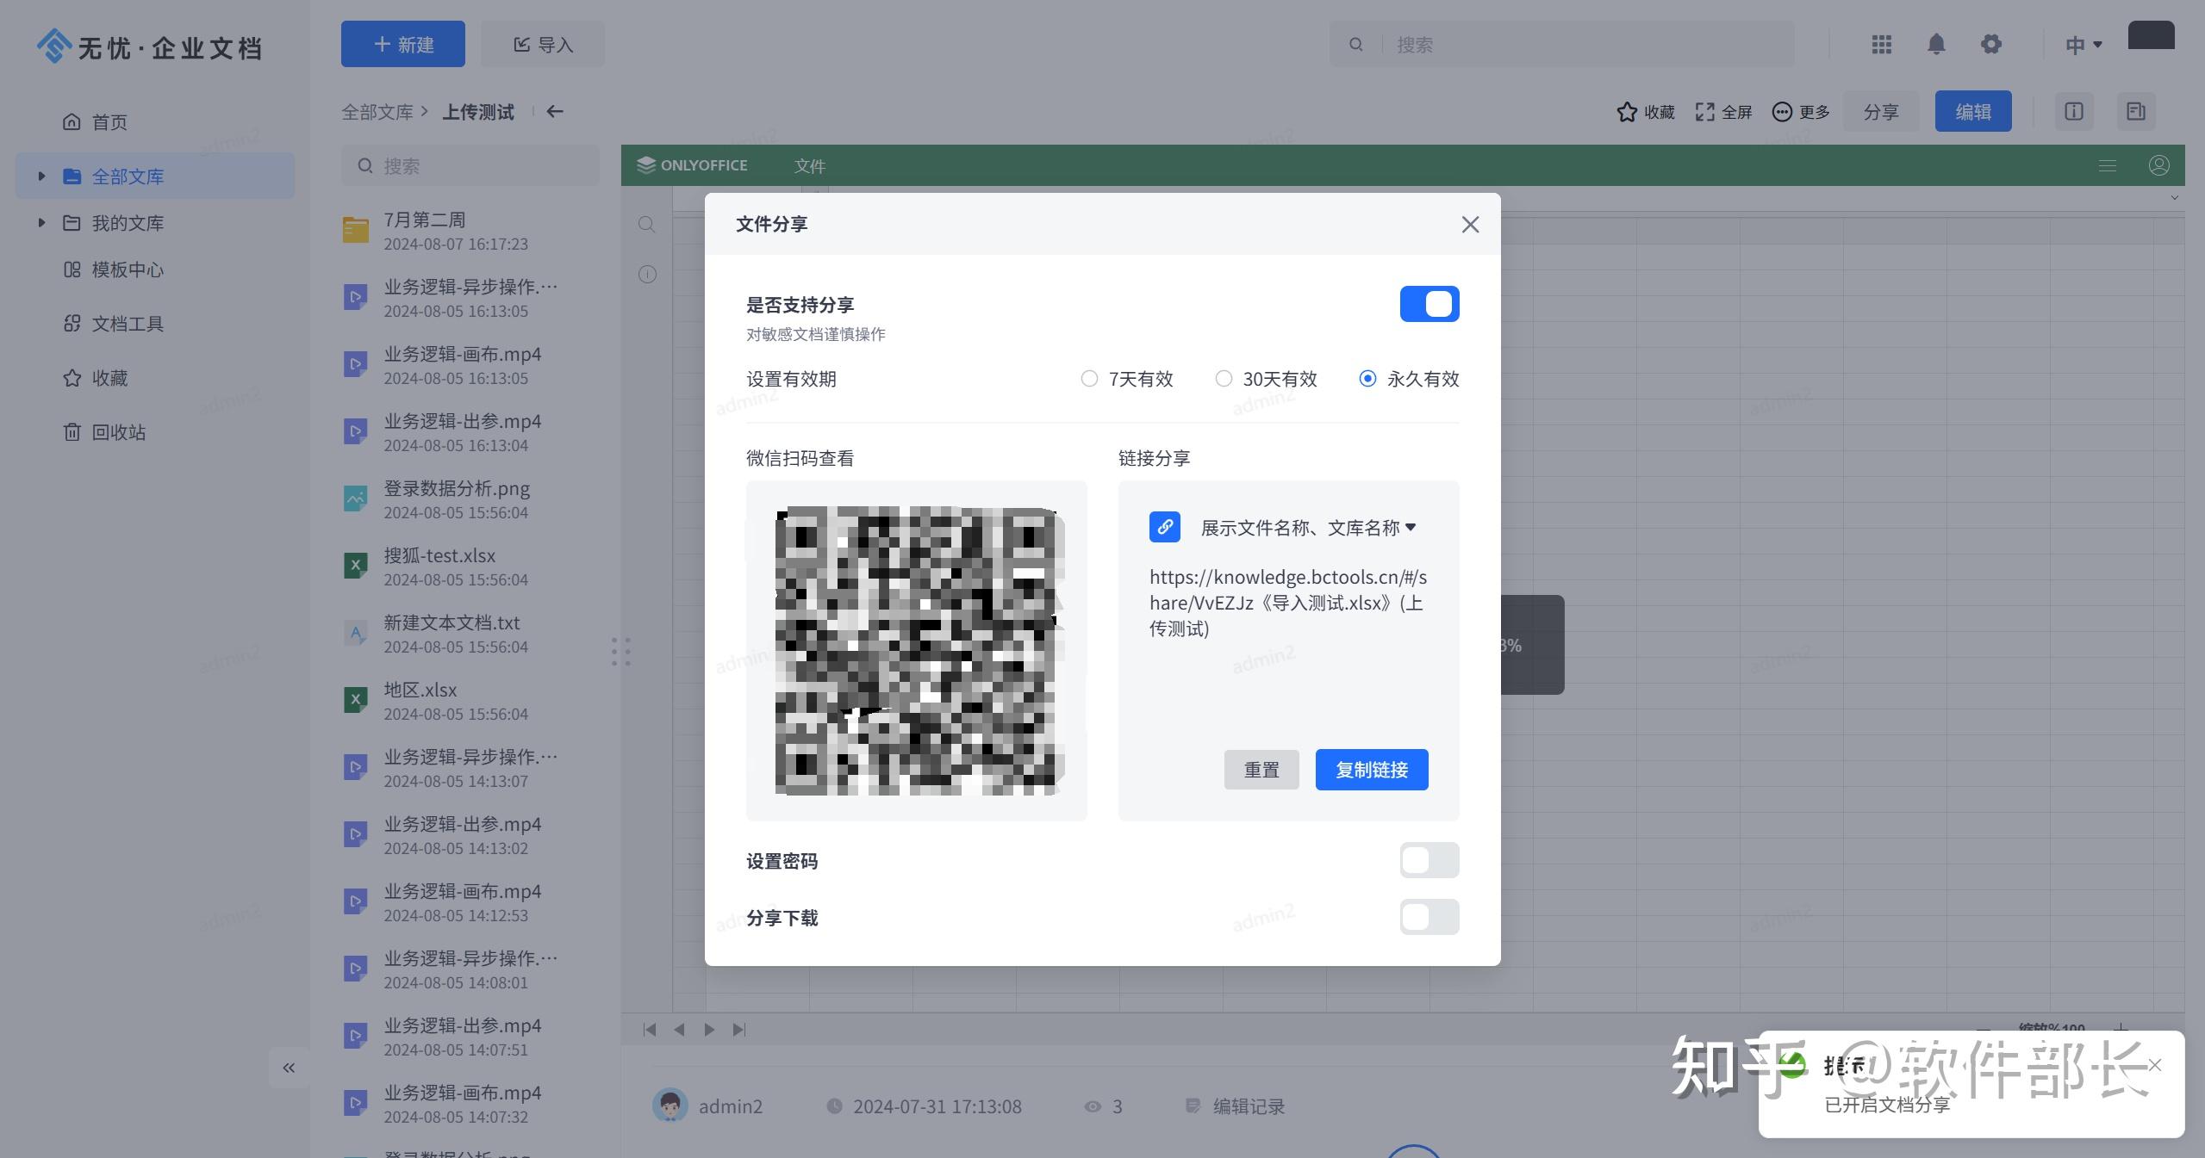Open the ONLYOFFICE 文件 tab

click(810, 166)
